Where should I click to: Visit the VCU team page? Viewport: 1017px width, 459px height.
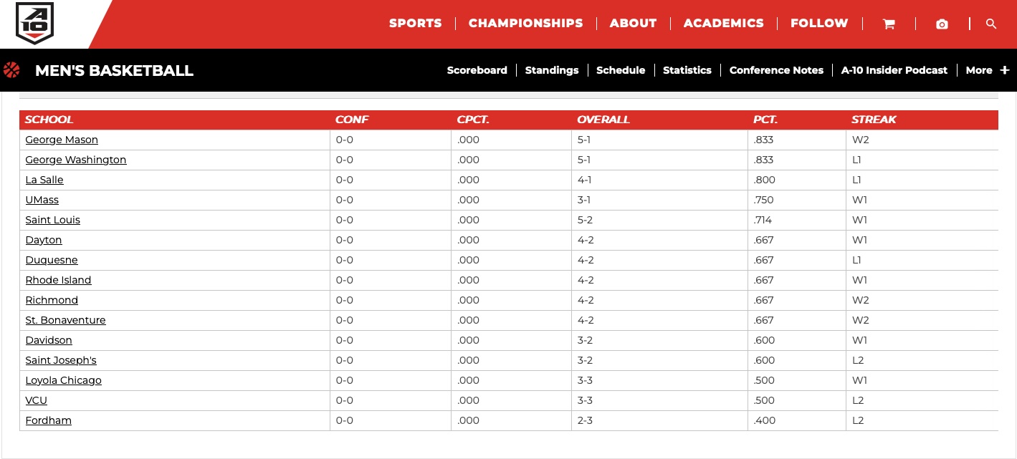36,400
